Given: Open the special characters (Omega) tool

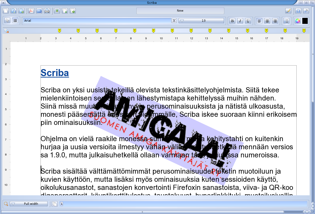Looking at the screenshot, I should coord(298,11).
